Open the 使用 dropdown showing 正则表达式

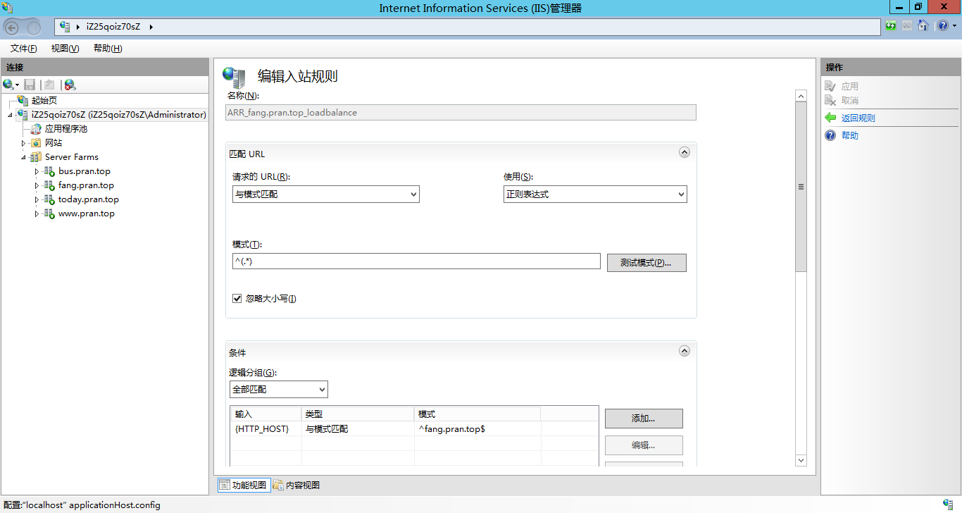(594, 194)
